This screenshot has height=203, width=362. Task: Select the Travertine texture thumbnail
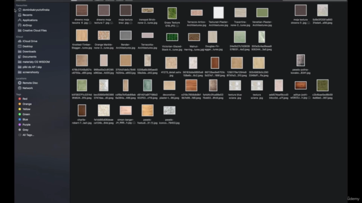coord(240,12)
